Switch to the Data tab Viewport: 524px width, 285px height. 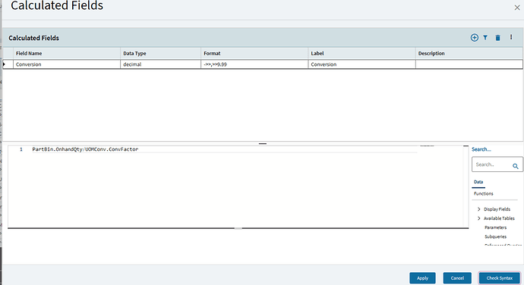[478, 182]
